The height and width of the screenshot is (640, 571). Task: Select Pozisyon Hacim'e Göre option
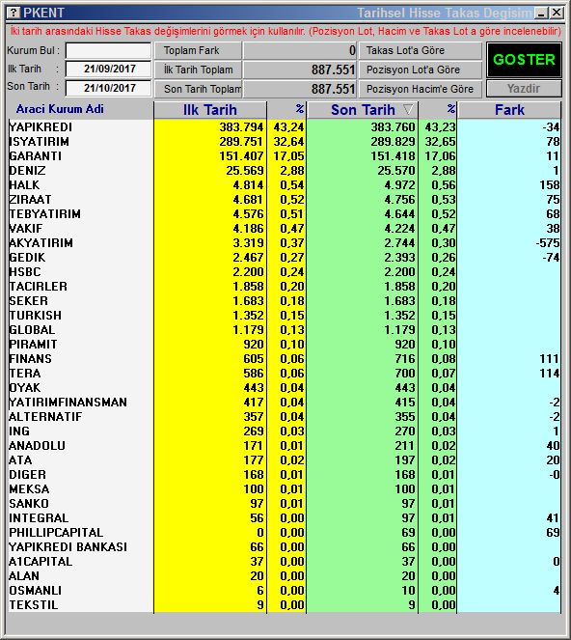(x=421, y=89)
